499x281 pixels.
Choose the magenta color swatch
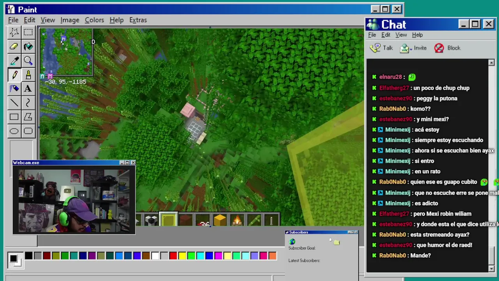click(218, 256)
